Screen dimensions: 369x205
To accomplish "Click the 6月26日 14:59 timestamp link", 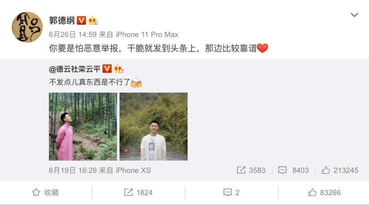I will (x=73, y=35).
